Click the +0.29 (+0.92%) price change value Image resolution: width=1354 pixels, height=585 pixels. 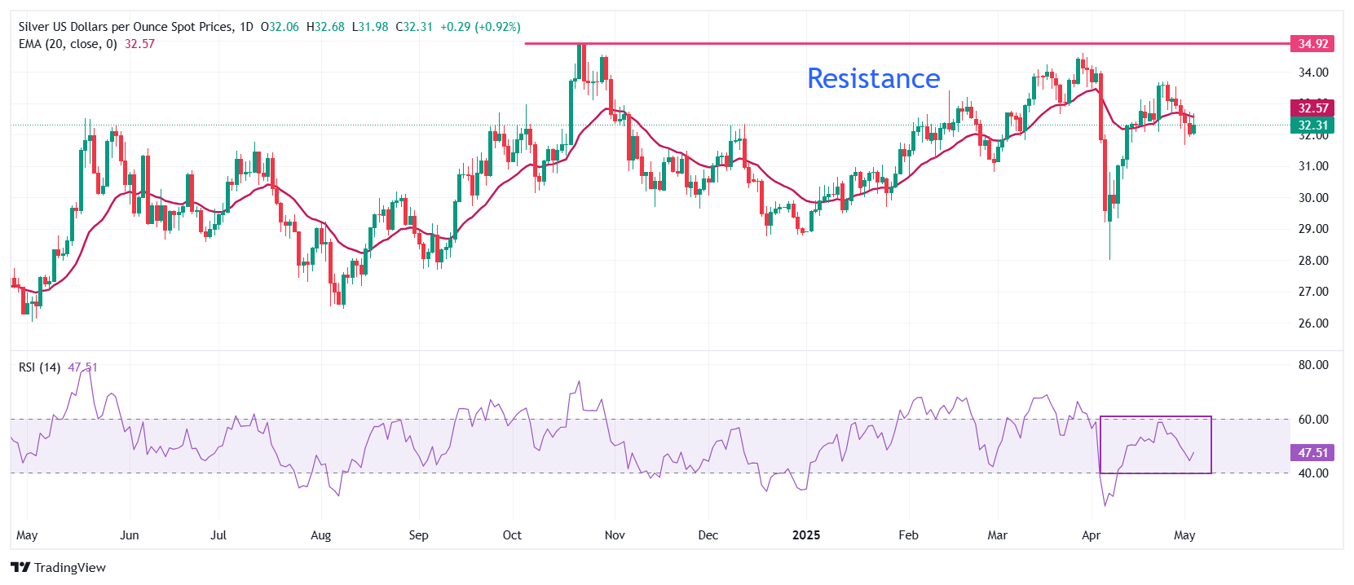(480, 27)
